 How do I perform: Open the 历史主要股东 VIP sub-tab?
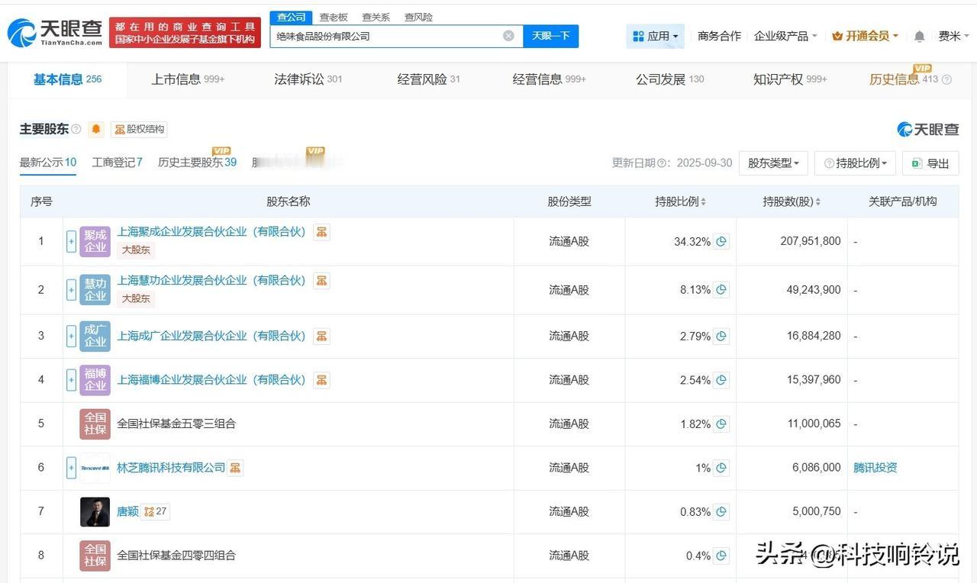(197, 163)
